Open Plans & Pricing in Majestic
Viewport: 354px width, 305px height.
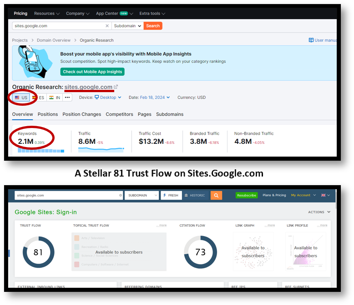[274, 195]
